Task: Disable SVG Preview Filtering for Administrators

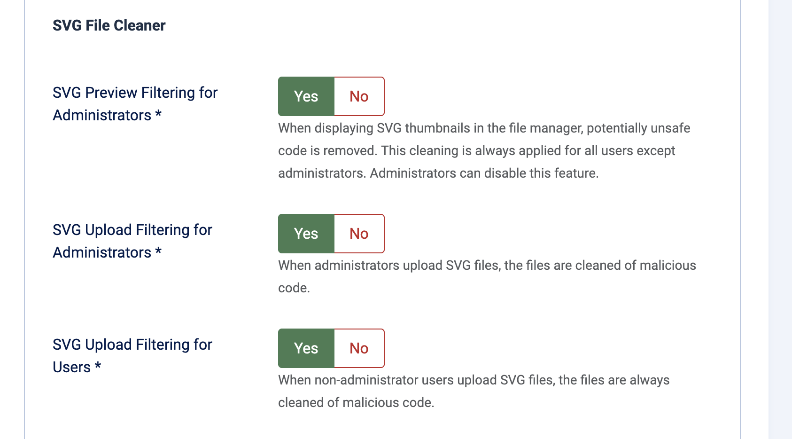Action: [358, 96]
